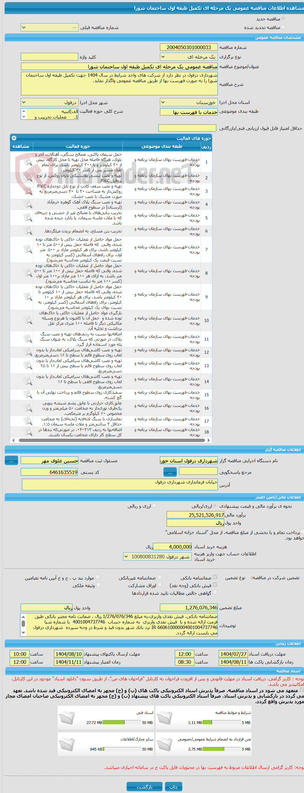Open the متن قرارداد folder icon
Screen dimensions: 304x793
pos(164,744)
